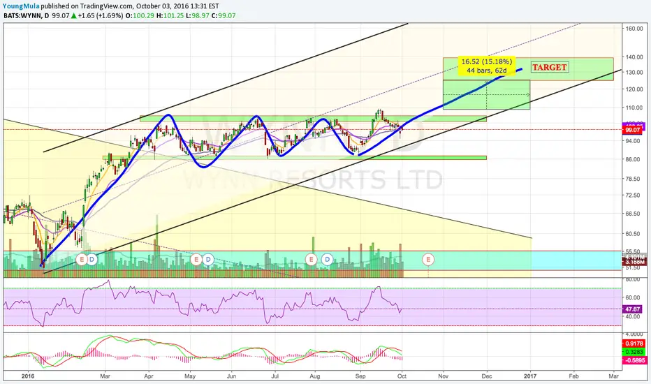The image size is (651, 384).
Task: Select the yellow 16.52 (15.18%) measurement label
Action: pos(487,66)
